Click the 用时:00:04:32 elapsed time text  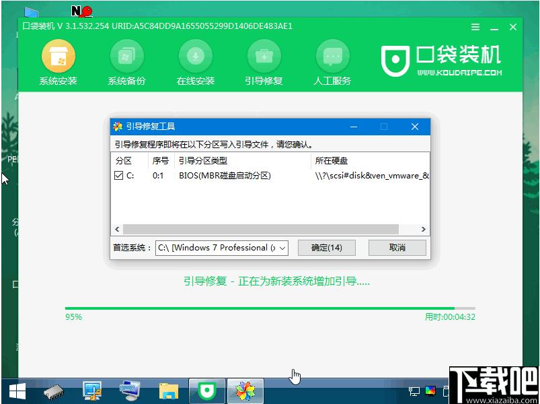coord(450,316)
